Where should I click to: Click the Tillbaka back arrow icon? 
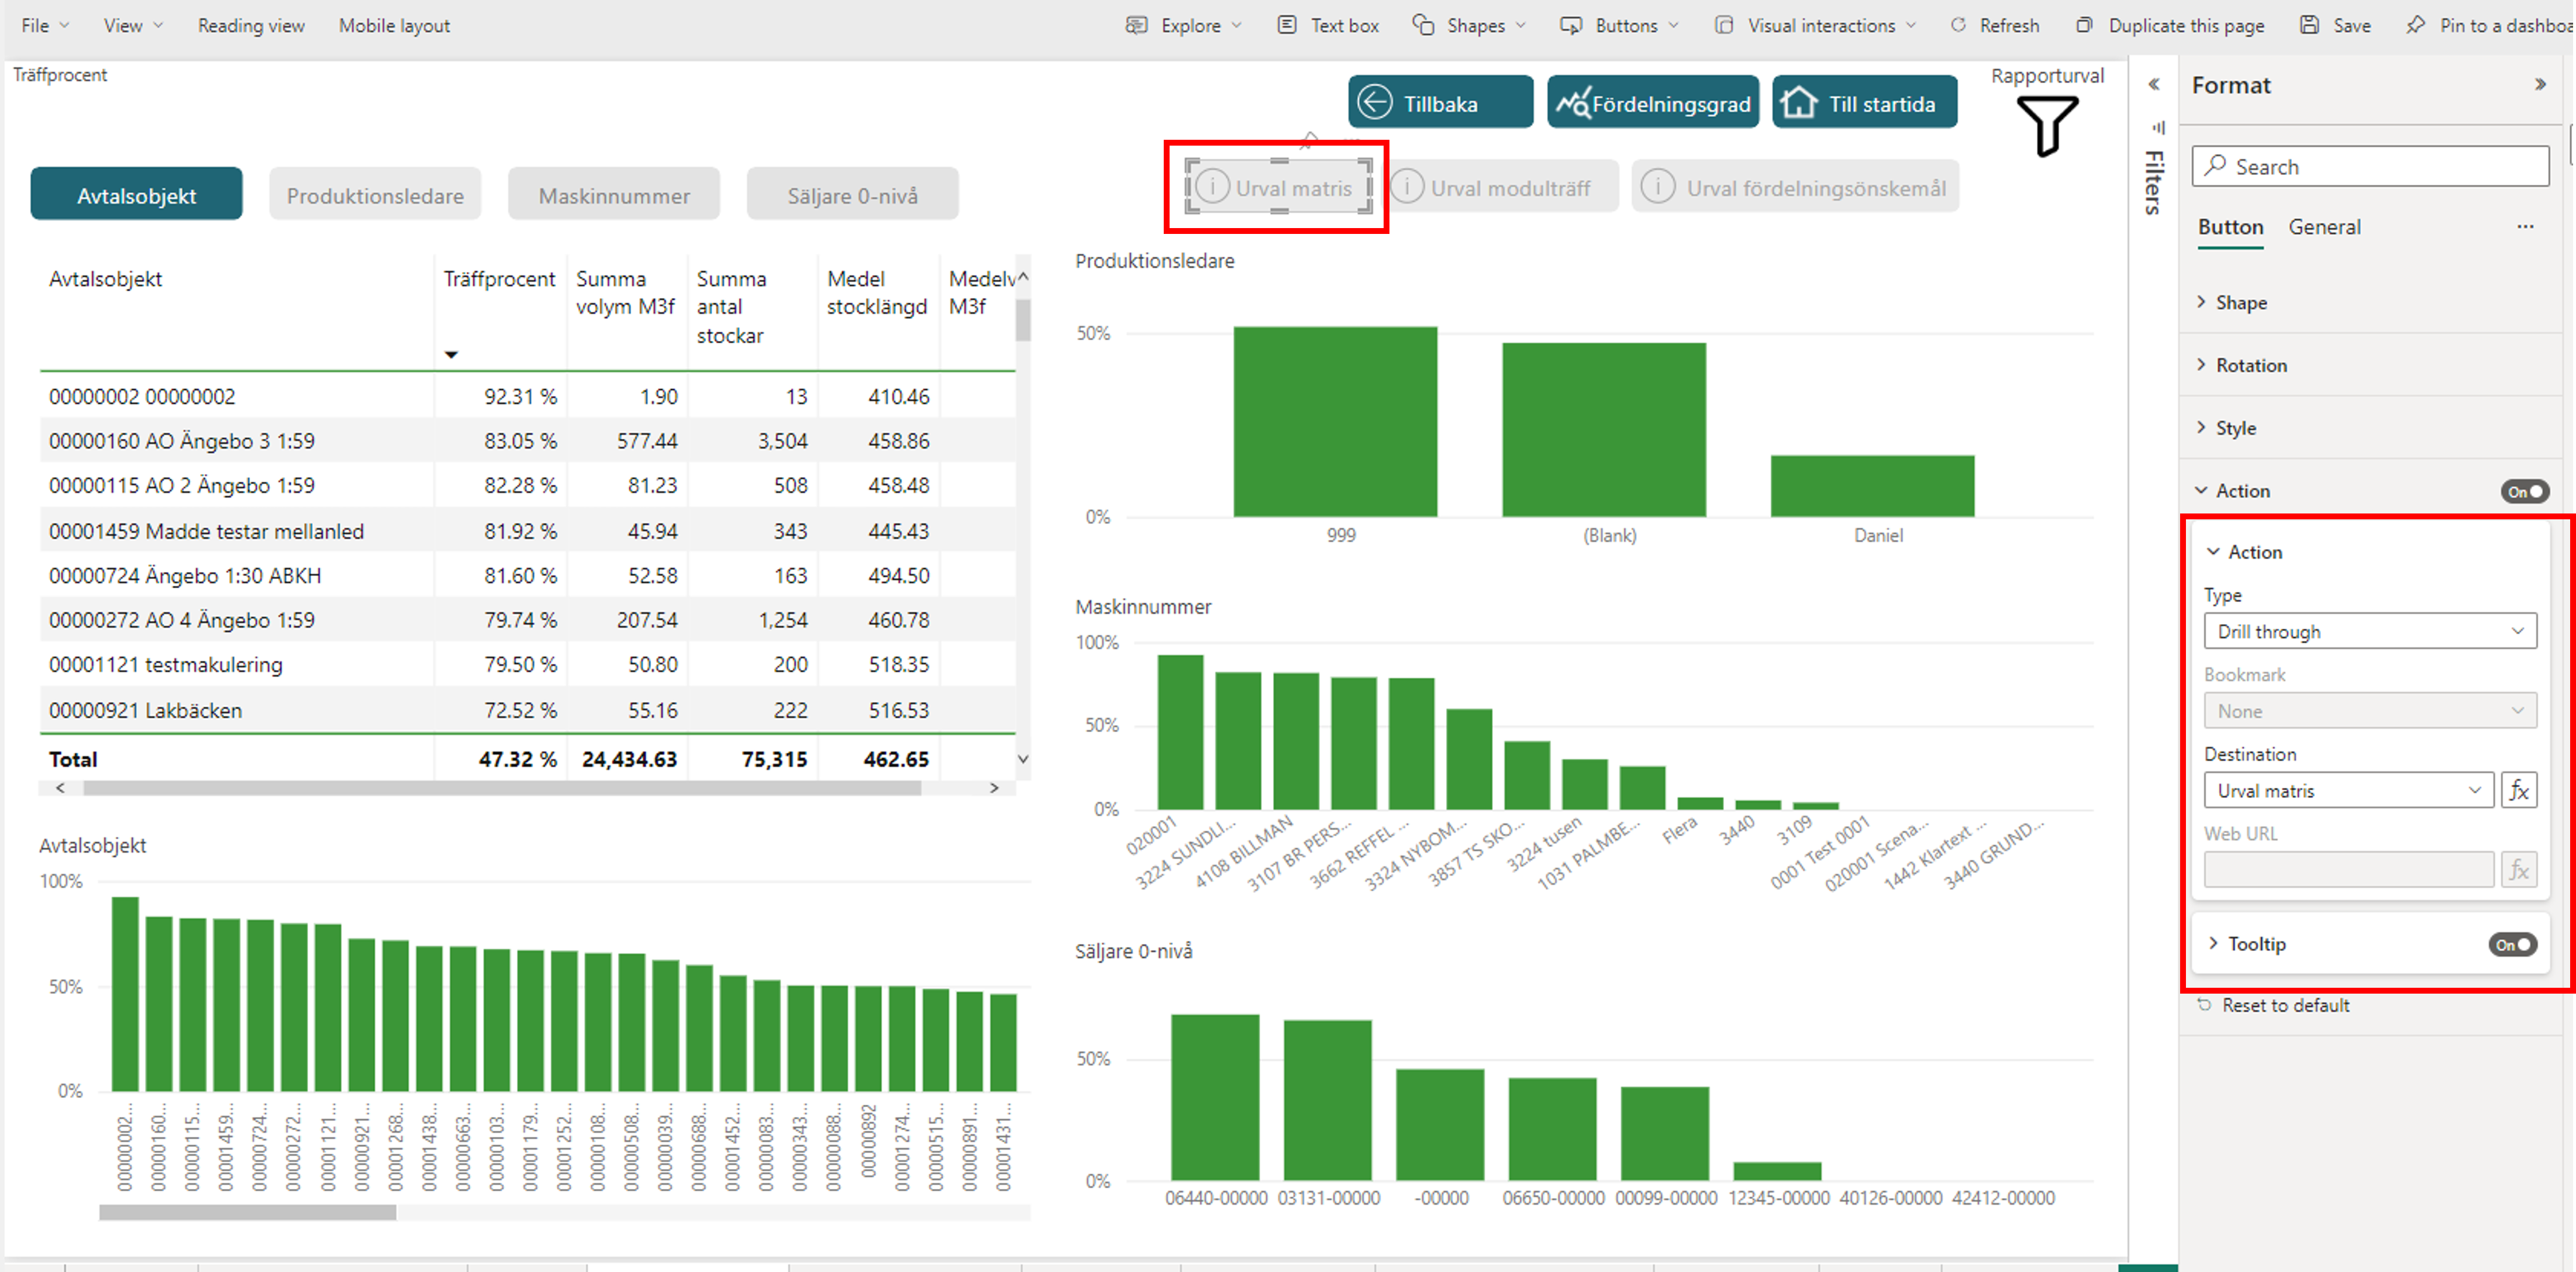[x=1375, y=102]
